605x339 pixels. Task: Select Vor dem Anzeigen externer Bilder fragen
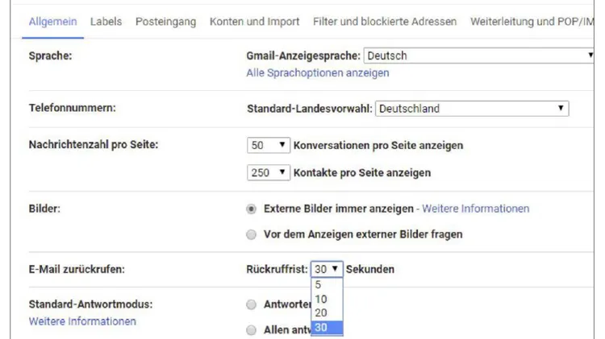(x=252, y=234)
